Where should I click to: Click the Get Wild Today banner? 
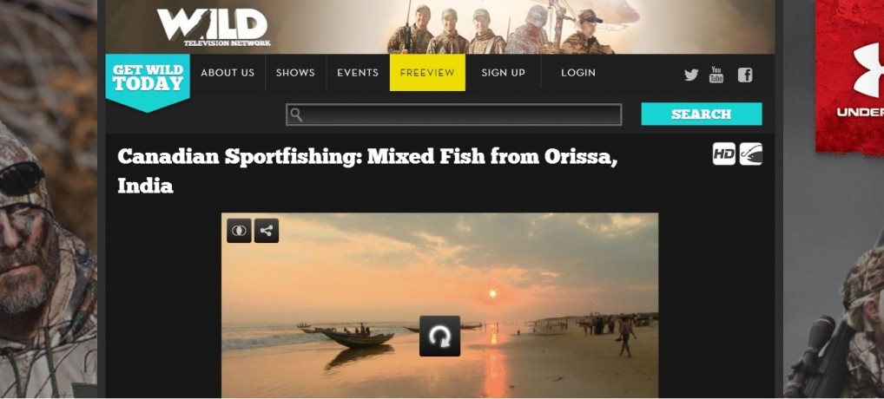[x=148, y=82]
